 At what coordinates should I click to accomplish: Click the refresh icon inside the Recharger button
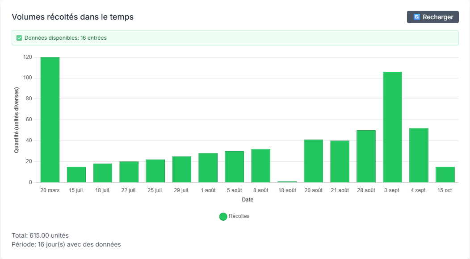click(x=417, y=17)
